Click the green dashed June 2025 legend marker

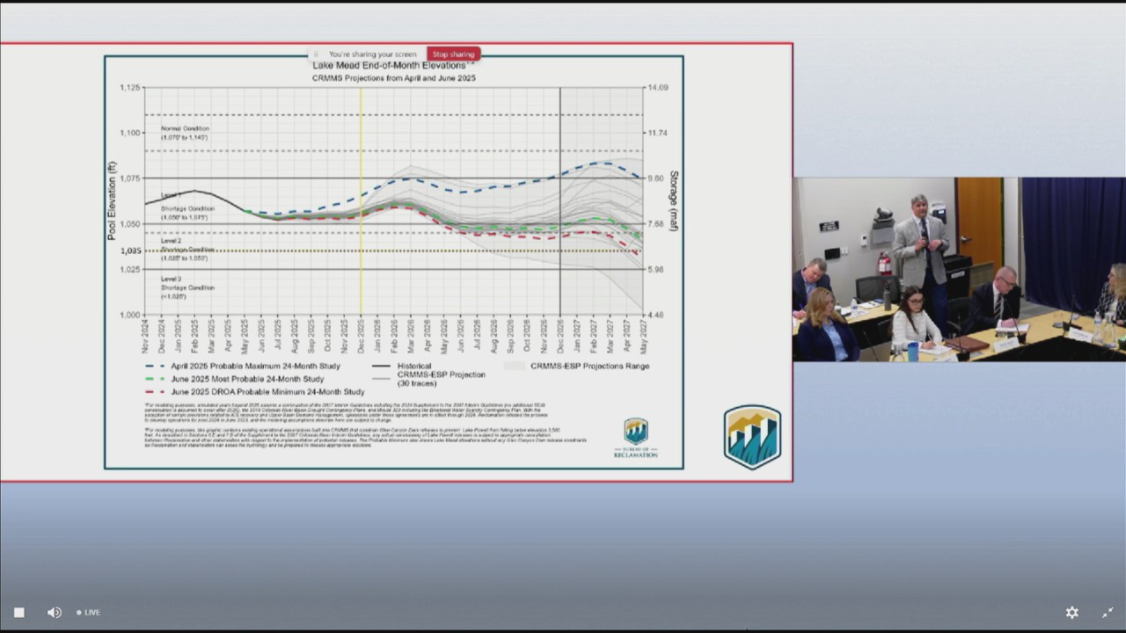pos(155,379)
